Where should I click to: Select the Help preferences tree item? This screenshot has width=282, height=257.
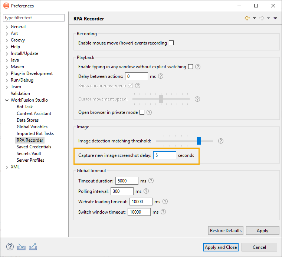tap(15, 47)
